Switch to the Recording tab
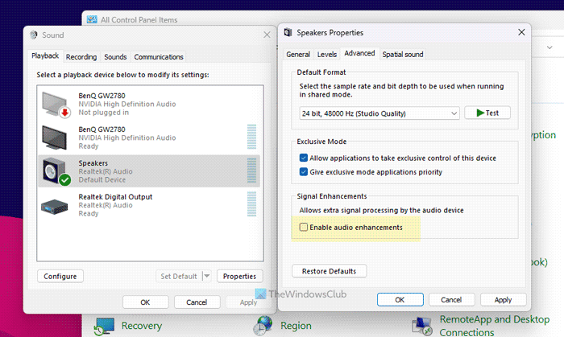 (x=81, y=57)
